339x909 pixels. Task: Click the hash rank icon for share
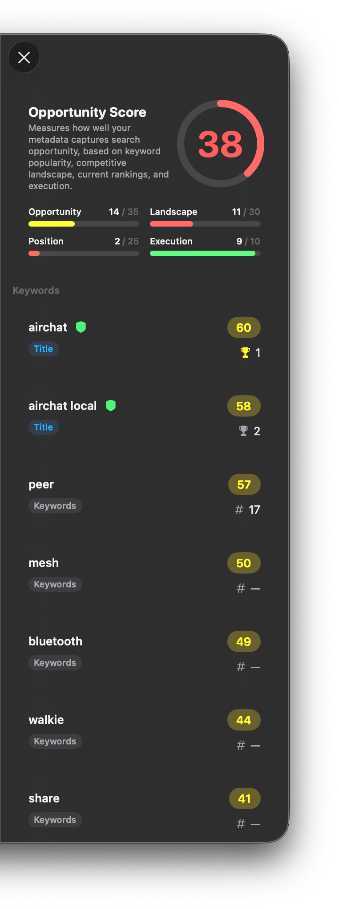pyautogui.click(x=241, y=824)
